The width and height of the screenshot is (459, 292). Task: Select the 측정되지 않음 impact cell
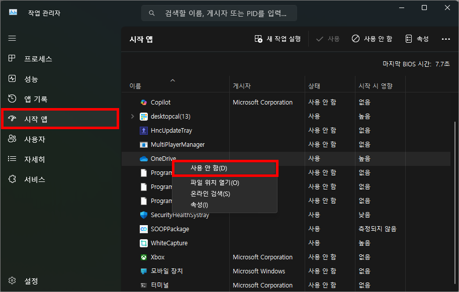click(x=378, y=229)
